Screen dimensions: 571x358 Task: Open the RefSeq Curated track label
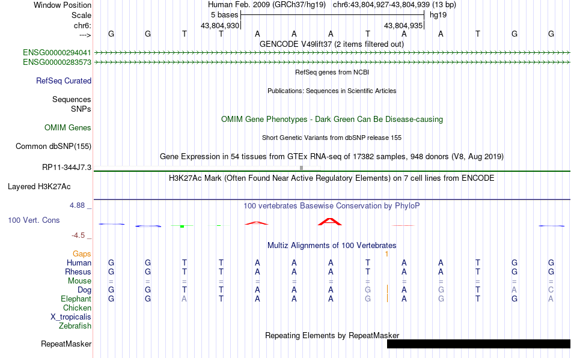click(64, 80)
